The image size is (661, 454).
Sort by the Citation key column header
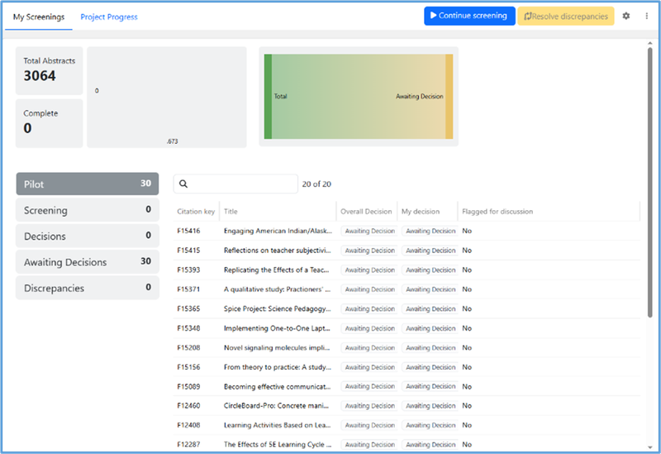coord(196,212)
